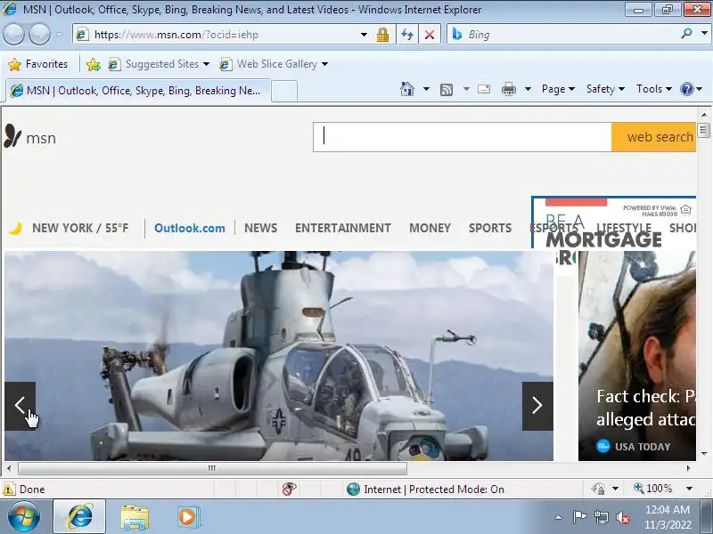This screenshot has width=713, height=534.
Task: Show the previous slideshow story
Action: pos(20,406)
